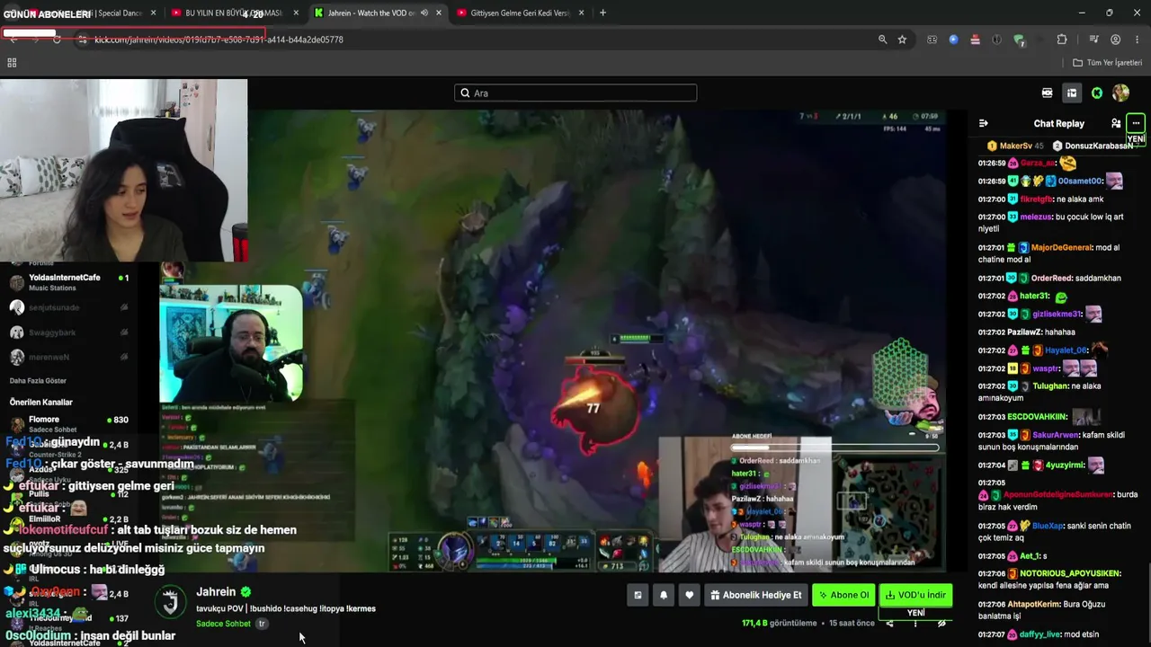Bookmark this page with the star icon
1151x647 pixels.
[902, 40]
